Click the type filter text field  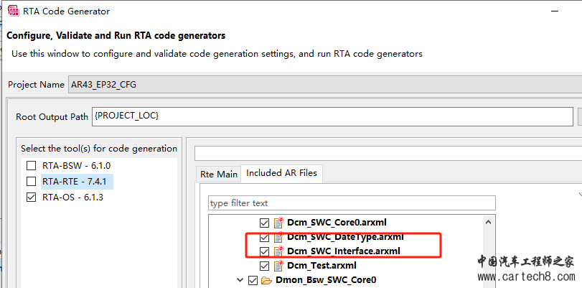point(352,203)
